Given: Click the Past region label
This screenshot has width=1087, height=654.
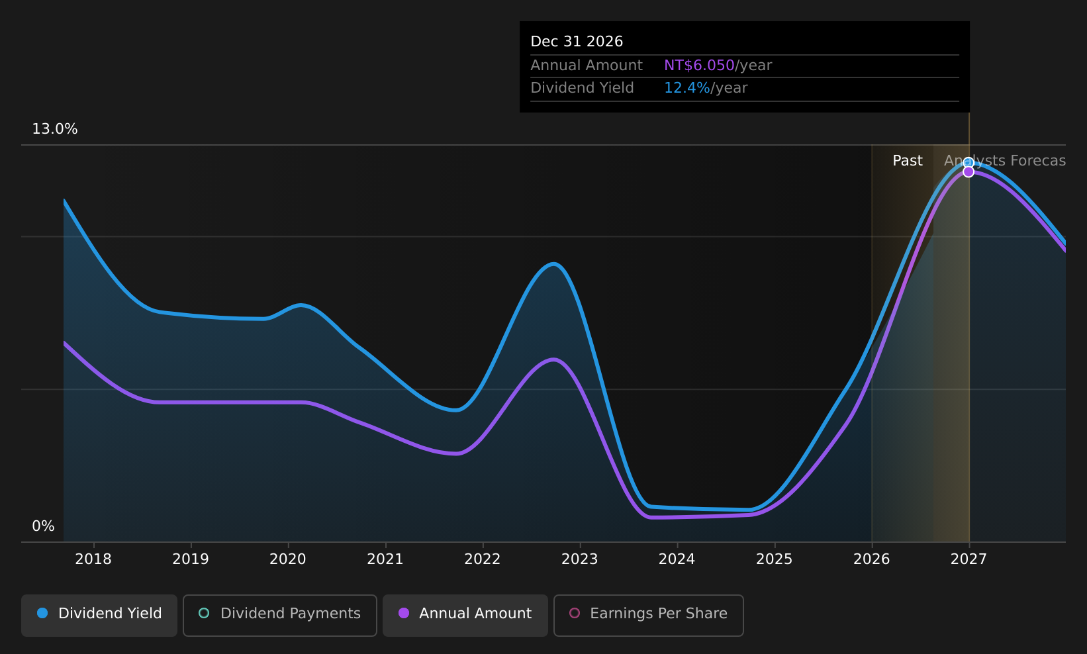Looking at the screenshot, I should 908,161.
